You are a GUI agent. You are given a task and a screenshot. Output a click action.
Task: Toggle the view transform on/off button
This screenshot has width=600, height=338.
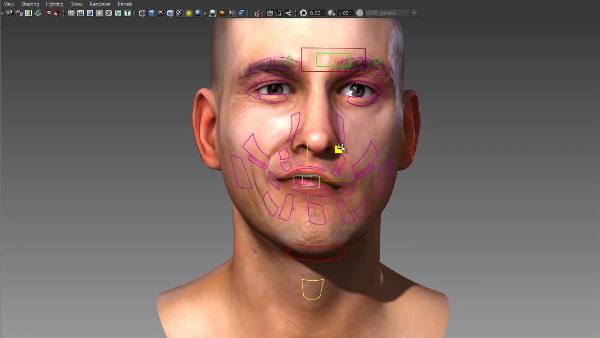(x=360, y=13)
